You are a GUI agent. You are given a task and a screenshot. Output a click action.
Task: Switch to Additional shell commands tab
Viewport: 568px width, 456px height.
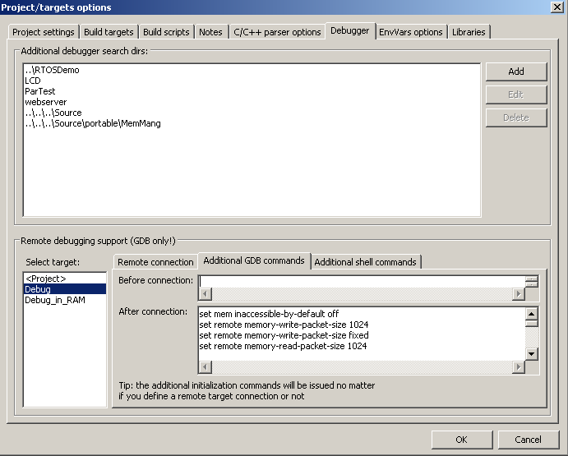pos(365,262)
